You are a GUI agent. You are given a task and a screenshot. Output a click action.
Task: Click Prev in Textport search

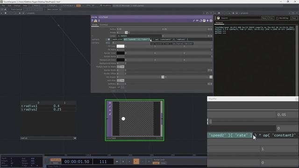[x=271, y=18]
